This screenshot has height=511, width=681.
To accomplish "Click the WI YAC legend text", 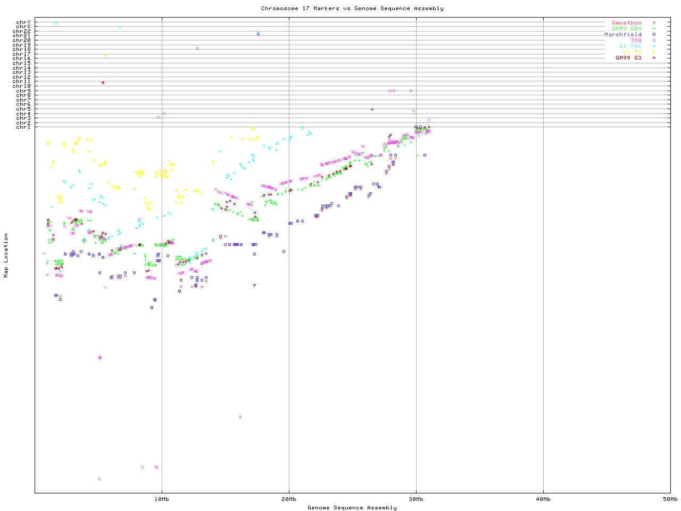I will coord(630,46).
